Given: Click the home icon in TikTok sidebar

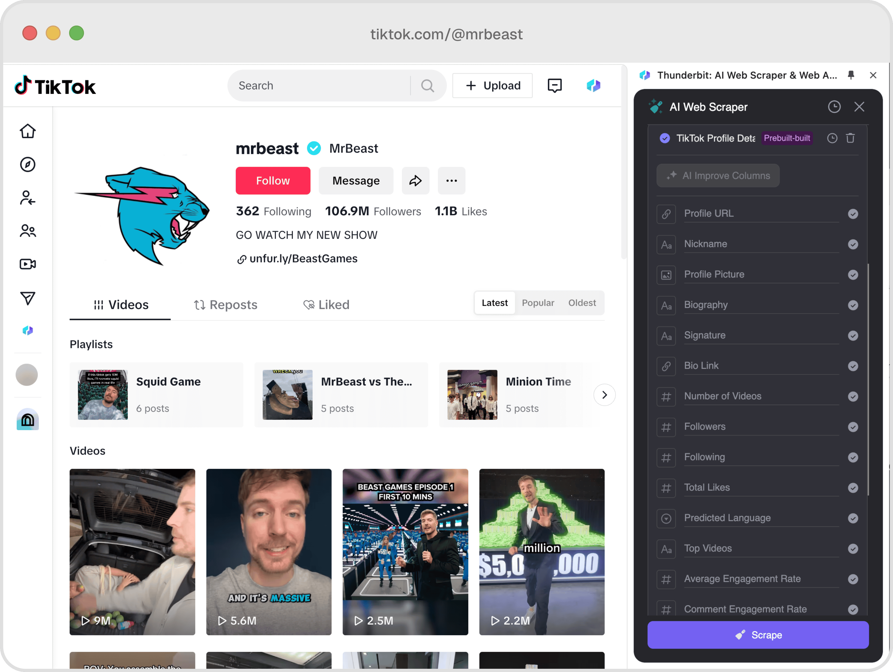Looking at the screenshot, I should click(28, 131).
